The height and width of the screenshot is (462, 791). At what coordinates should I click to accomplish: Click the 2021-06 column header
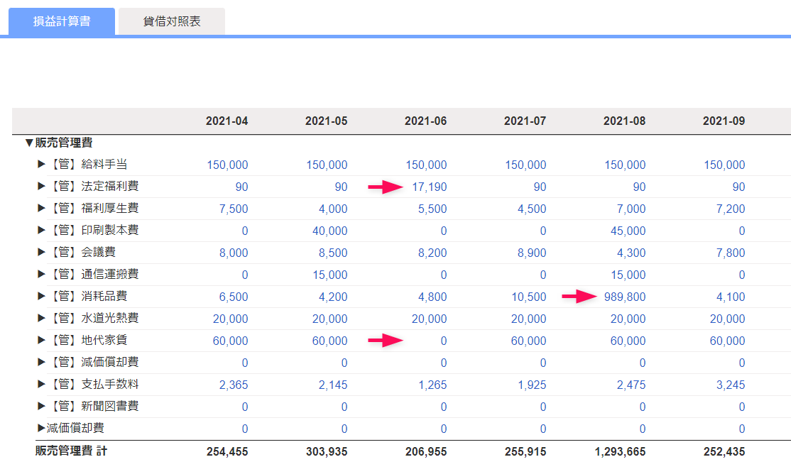426,121
